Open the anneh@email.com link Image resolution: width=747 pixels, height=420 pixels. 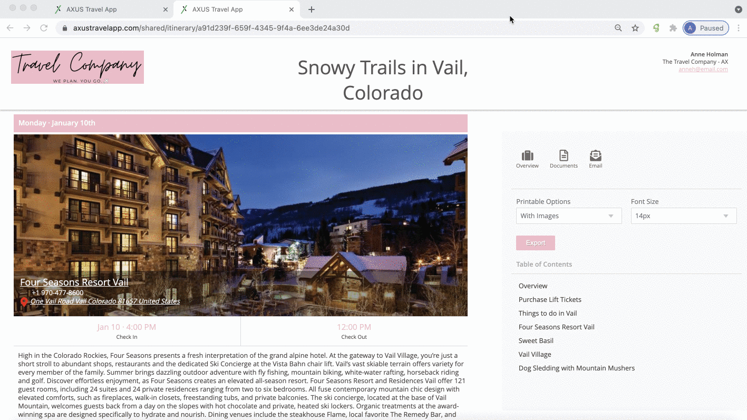703,69
